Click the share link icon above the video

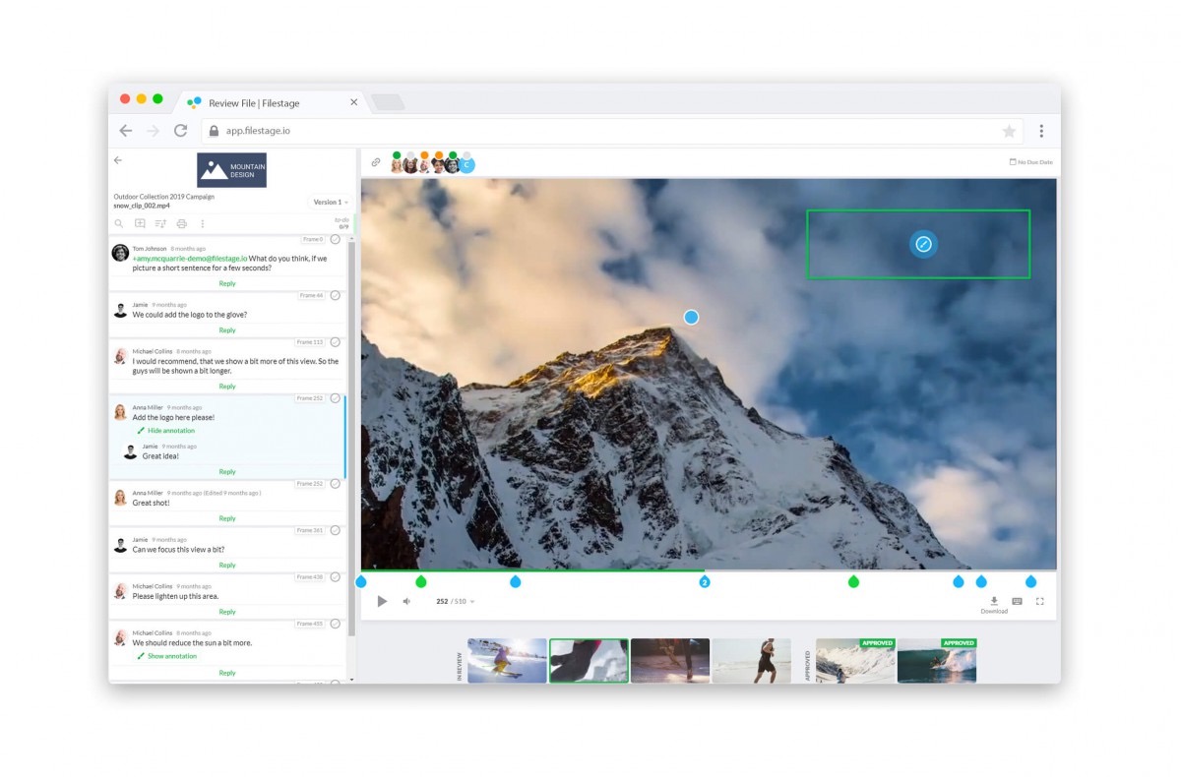[x=376, y=161]
